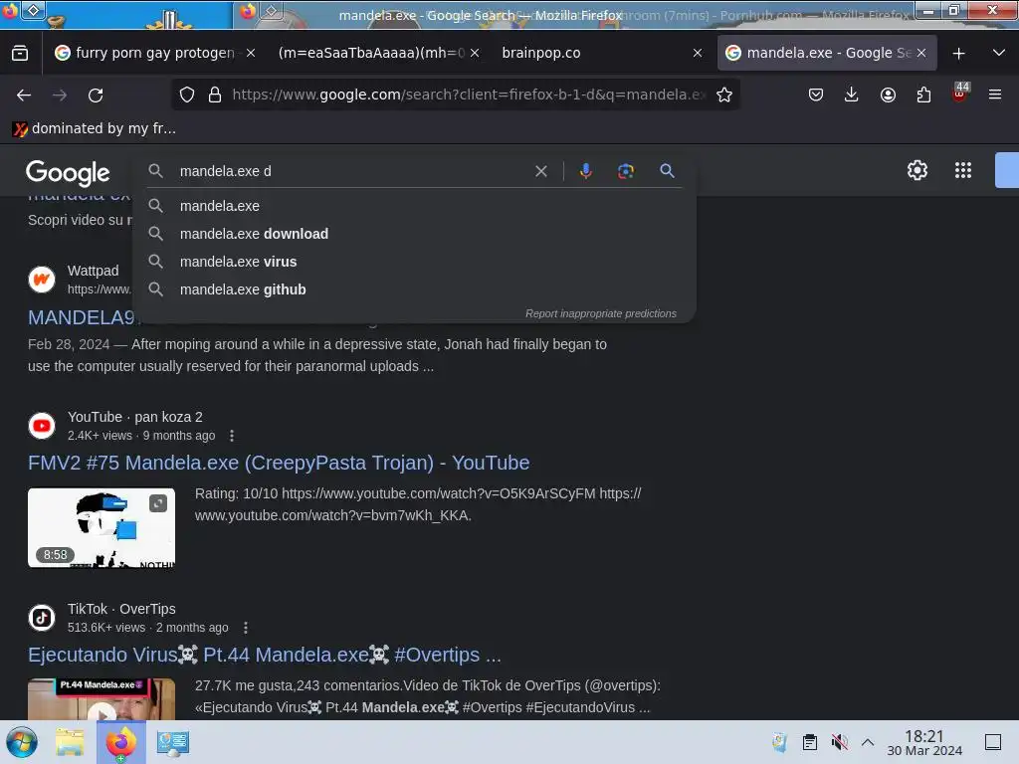Screen dimensions: 1019x764
Task: Click the uBlock extension icon showing 44
Action: 960,93
